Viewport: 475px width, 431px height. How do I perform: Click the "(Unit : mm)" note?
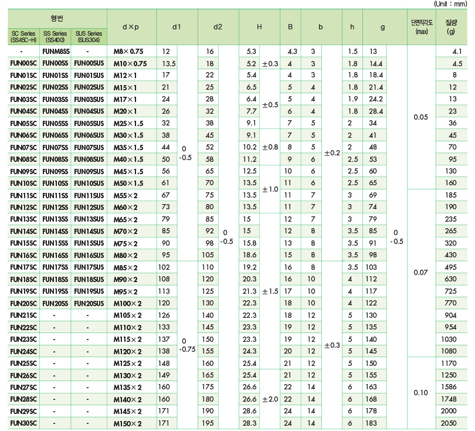click(450, 4)
